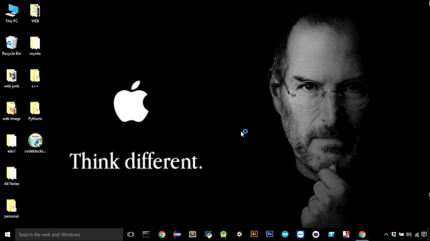
Task: Click the Search the web and Windows box
Action: 69,234
